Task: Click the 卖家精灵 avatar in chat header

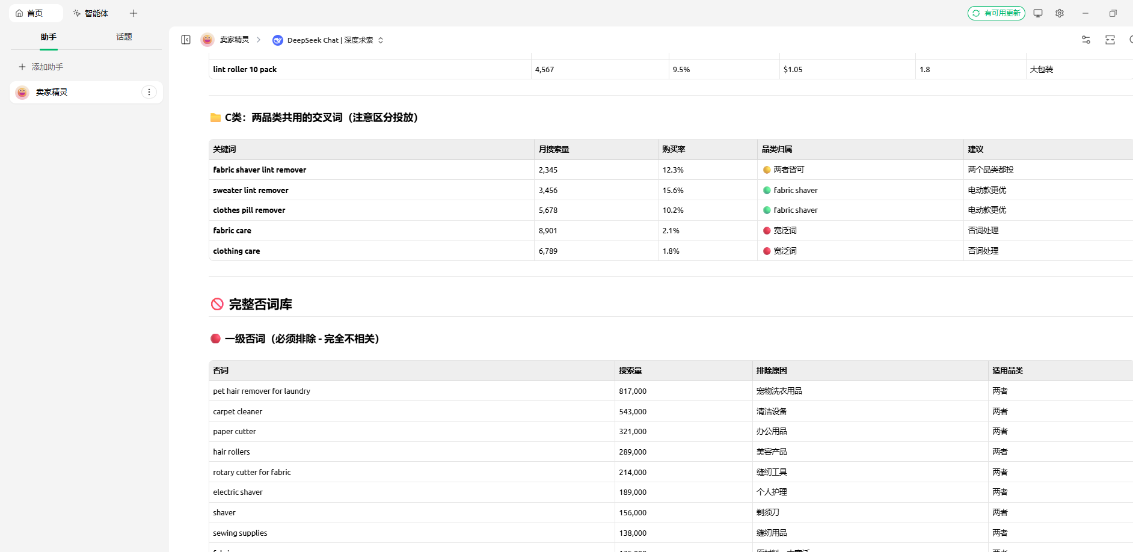Action: pos(207,40)
